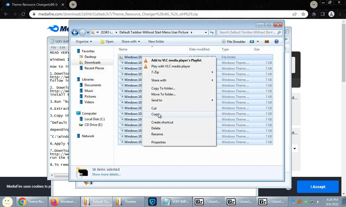The image size is (346, 207).
Task: Choose Add to VLC media player's Playlist
Action: point(179,60)
